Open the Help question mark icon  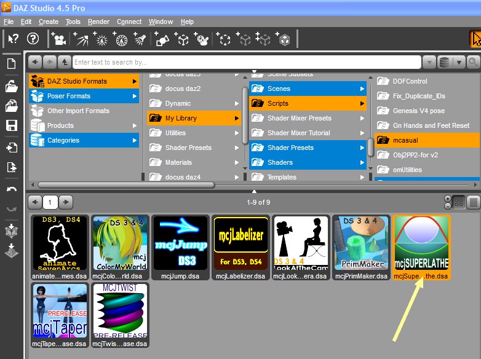[33, 39]
